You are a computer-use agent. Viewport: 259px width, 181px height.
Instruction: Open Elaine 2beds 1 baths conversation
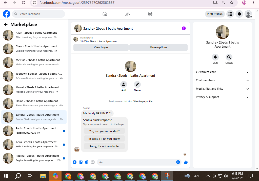click(34, 104)
